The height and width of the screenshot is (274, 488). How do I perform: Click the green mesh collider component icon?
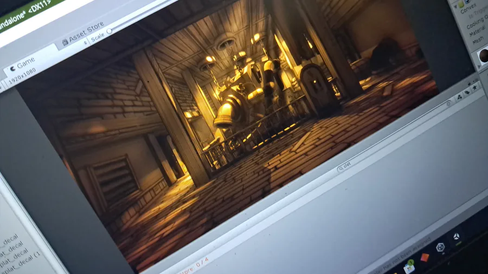point(461,3)
